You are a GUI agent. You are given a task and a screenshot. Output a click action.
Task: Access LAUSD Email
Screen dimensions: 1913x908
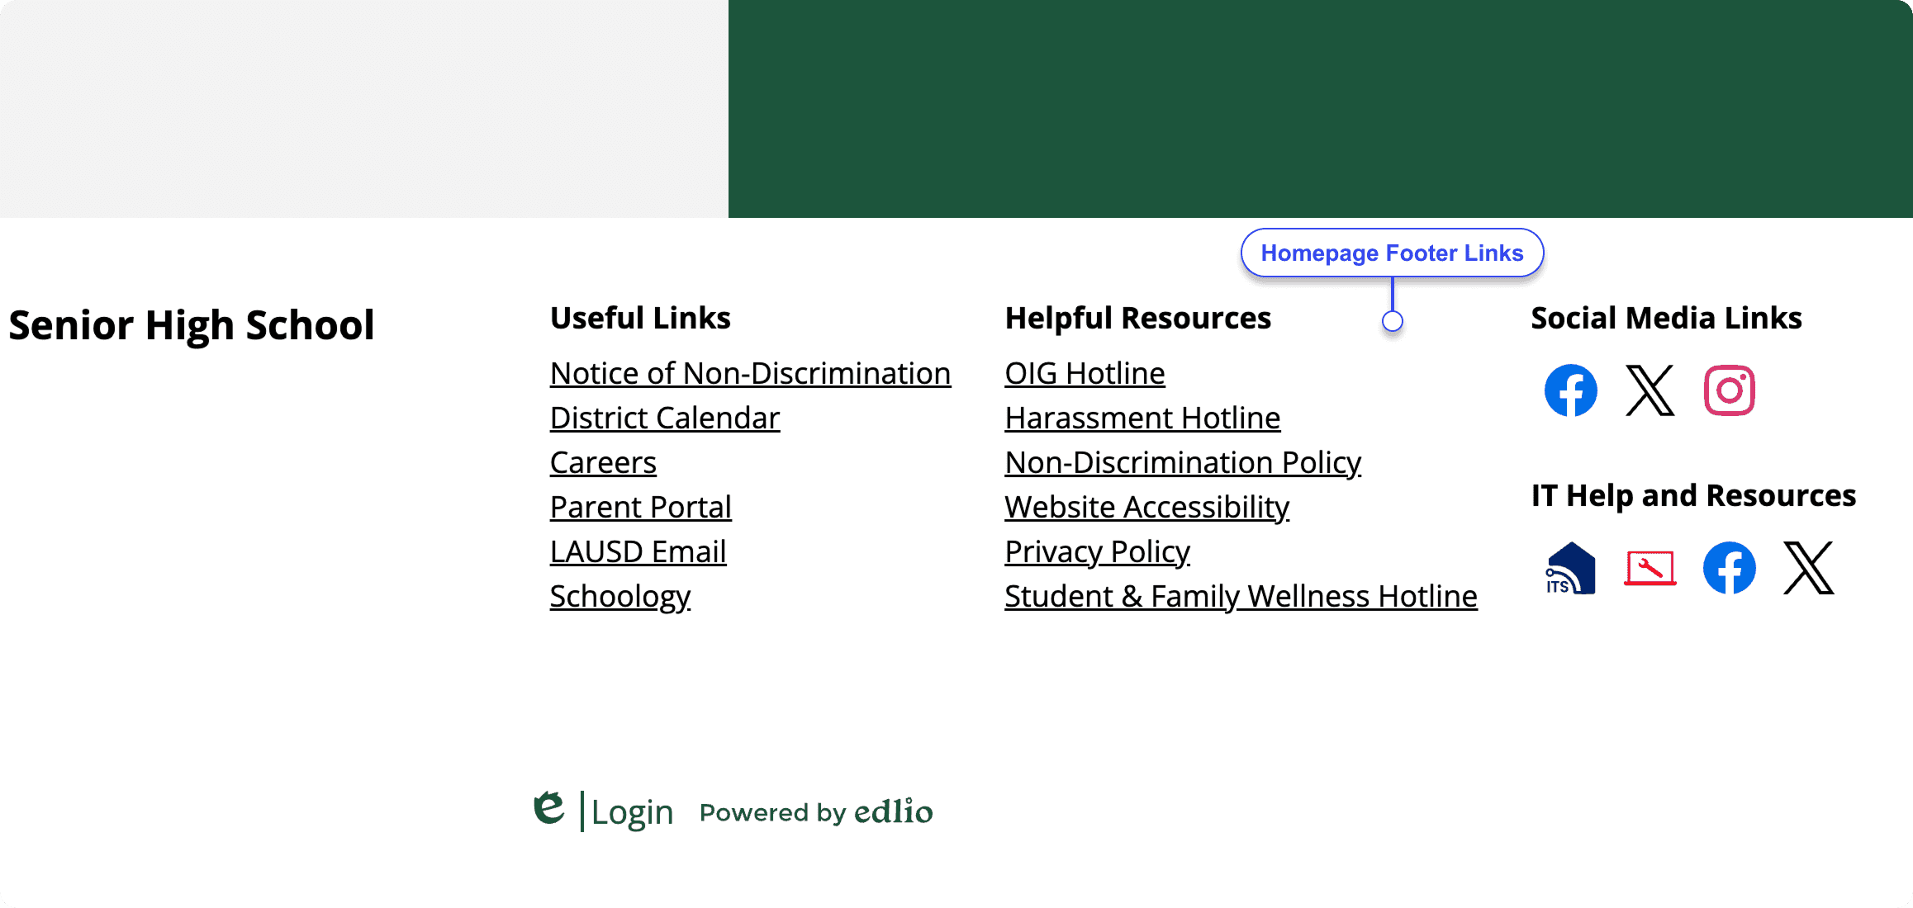638,551
